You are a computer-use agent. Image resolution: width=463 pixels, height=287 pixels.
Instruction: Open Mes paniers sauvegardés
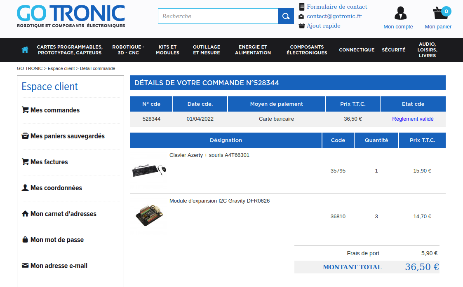67,136
